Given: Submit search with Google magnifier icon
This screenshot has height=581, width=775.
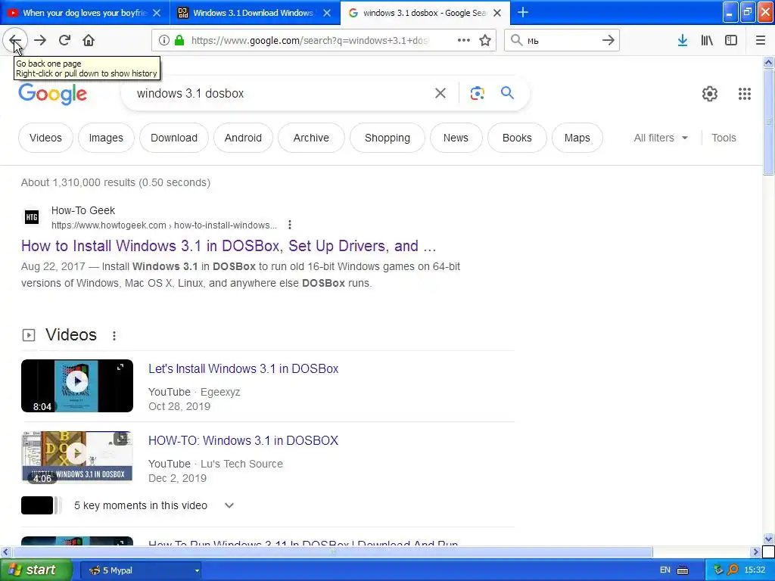Looking at the screenshot, I should [507, 93].
